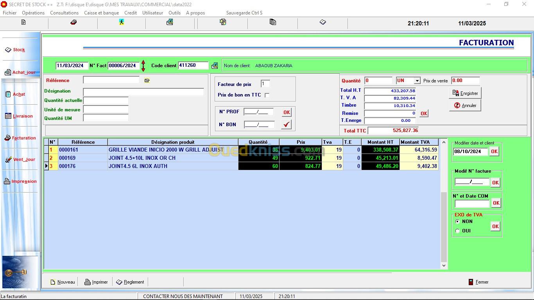Click the table scrollbar down arrow
The width and height of the screenshot is (534, 300).
point(444,265)
